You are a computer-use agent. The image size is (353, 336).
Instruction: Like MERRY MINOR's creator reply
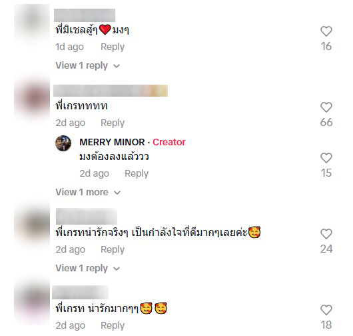(x=326, y=158)
